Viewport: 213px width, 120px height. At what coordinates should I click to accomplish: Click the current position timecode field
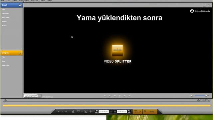tap(31, 96)
